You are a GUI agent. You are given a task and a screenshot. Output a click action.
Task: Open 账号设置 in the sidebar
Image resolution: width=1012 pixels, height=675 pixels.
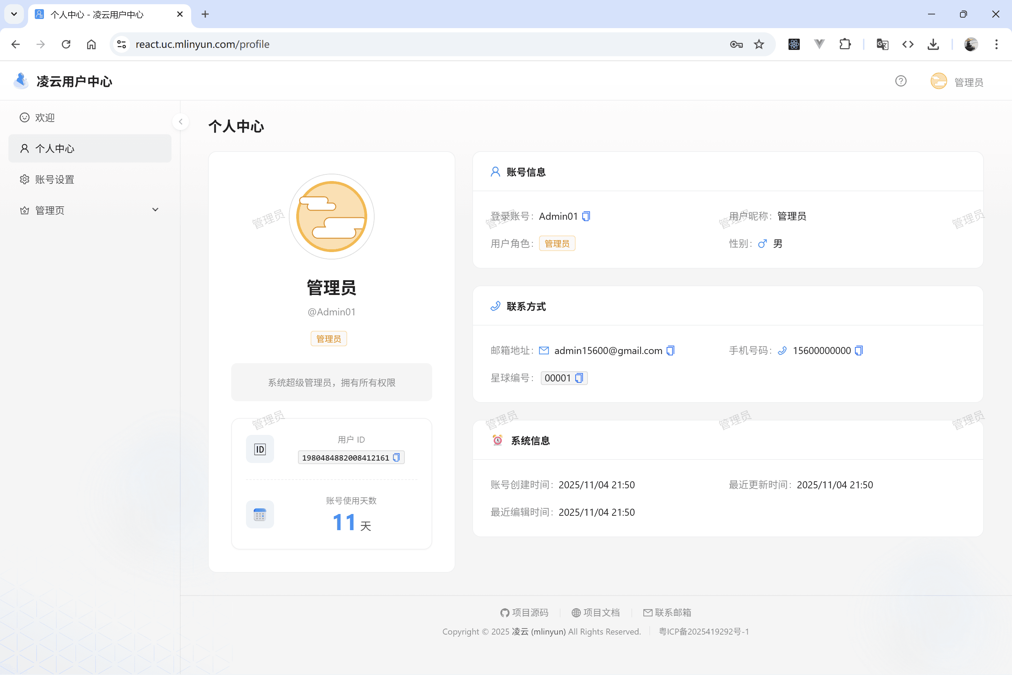pyautogui.click(x=90, y=180)
